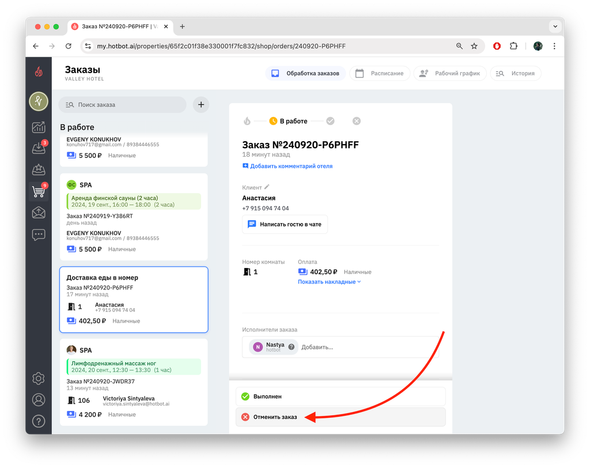Image resolution: width=590 pixels, height=468 pixels.
Task: Click the В работе current status step
Action: [289, 121]
